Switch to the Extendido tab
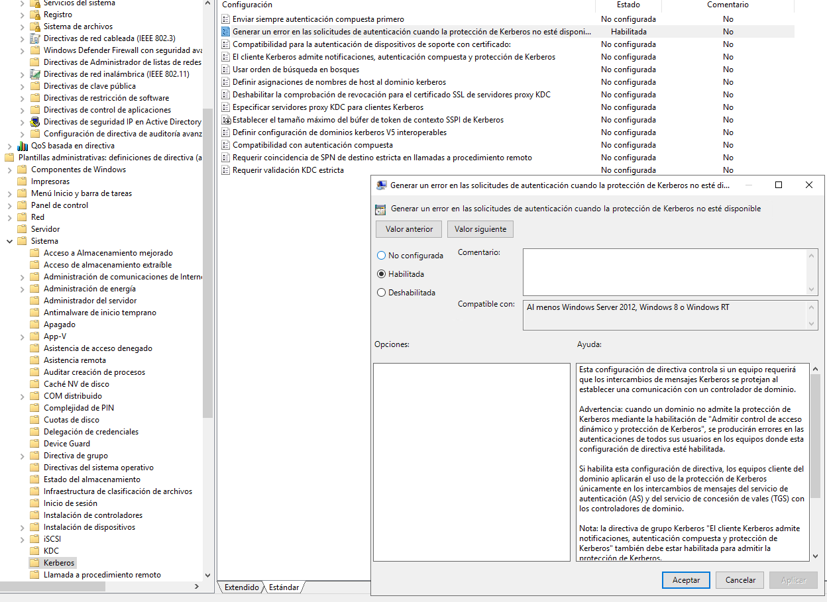Screen dimensions: 827x602 pyautogui.click(x=241, y=587)
